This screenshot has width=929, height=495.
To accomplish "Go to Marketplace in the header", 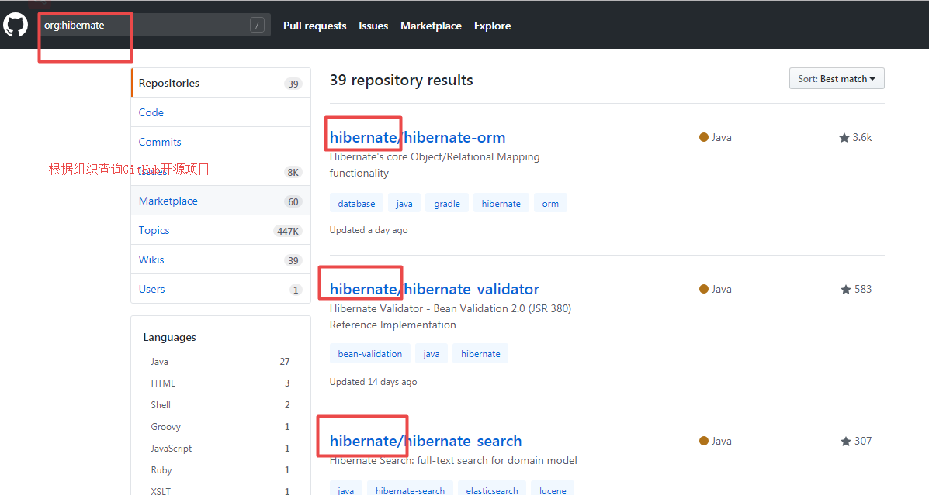I will click(x=431, y=26).
